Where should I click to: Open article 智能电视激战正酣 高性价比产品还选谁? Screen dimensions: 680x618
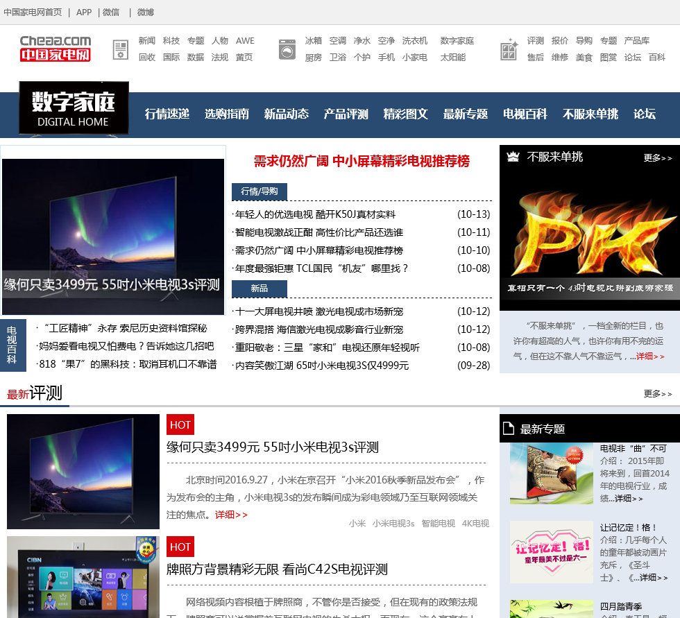click(x=318, y=233)
